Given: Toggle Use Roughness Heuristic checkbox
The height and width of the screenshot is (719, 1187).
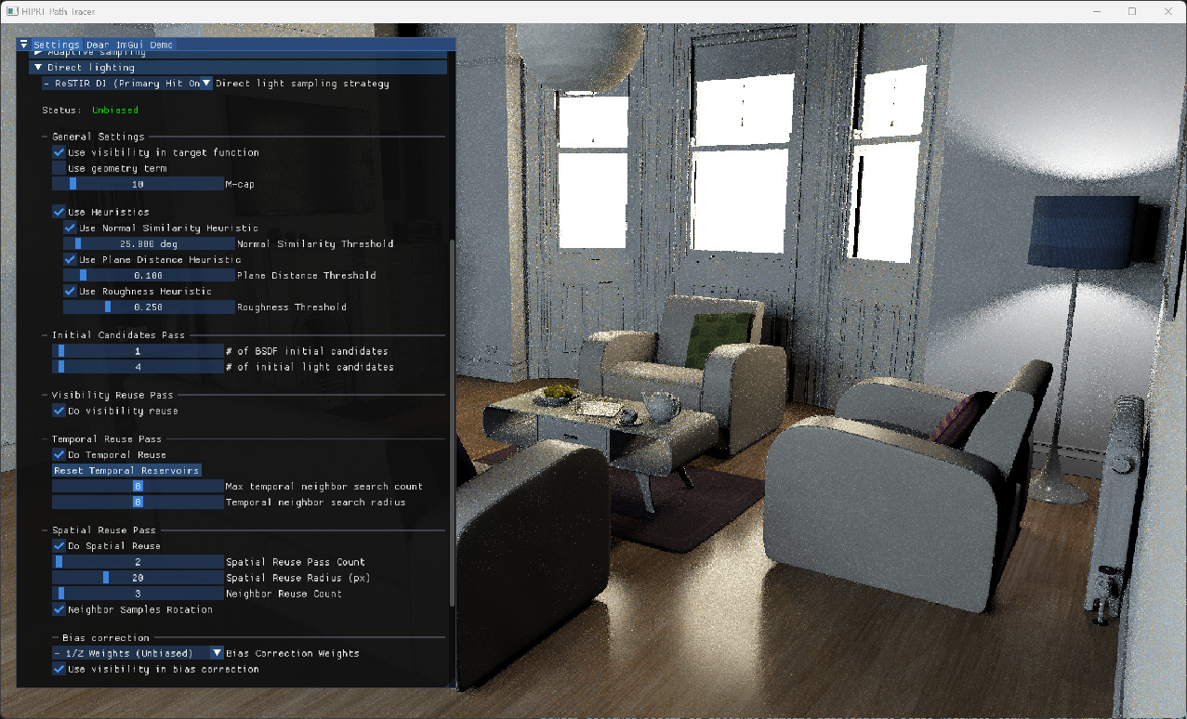Looking at the screenshot, I should [70, 291].
